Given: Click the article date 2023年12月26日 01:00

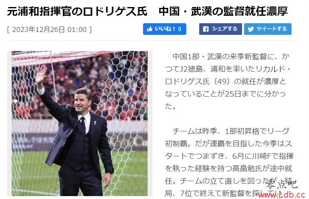Looking at the screenshot, I should pos(49,29).
